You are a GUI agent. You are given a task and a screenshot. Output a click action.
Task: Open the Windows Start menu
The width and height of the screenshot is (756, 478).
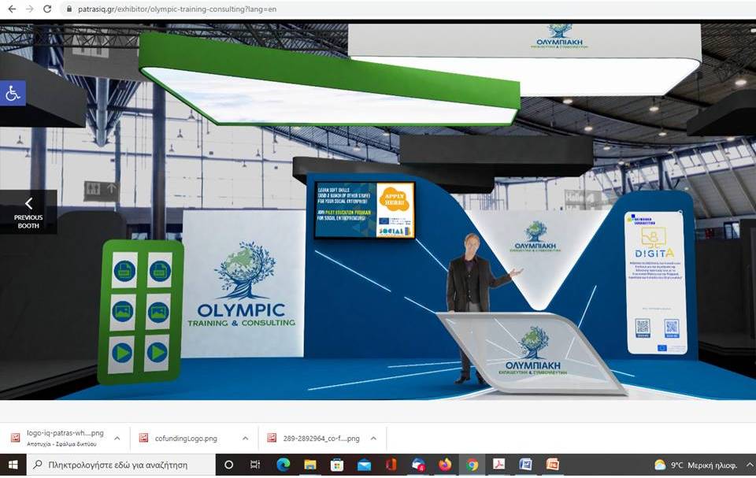(x=13, y=465)
